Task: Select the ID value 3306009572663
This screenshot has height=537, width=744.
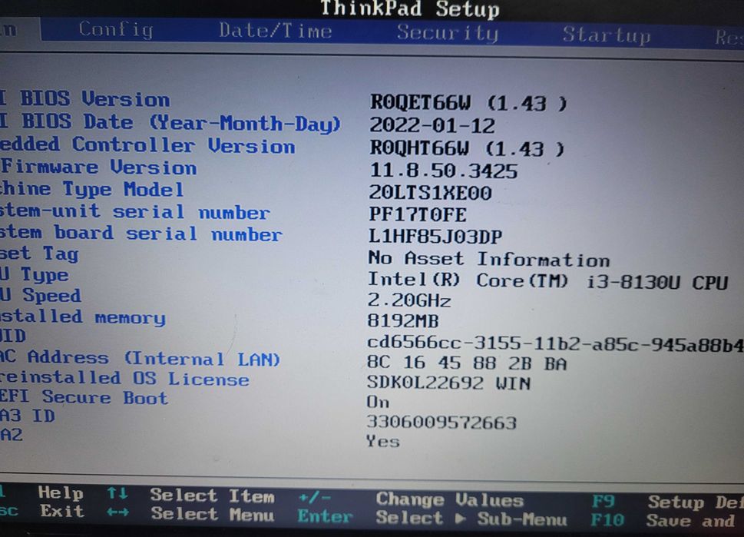Action: (441, 422)
